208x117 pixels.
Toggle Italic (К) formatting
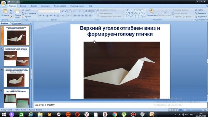[44, 16]
